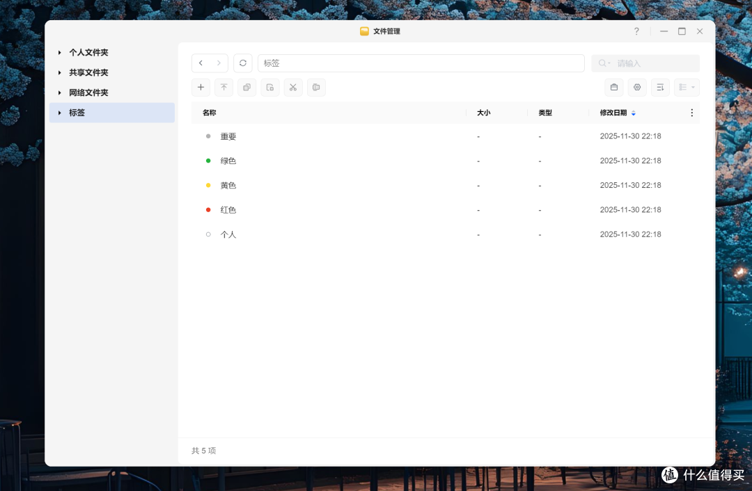Screen dimensions: 752x491
Task: Click the yellow dot of 黄色 tag
Action: point(208,186)
